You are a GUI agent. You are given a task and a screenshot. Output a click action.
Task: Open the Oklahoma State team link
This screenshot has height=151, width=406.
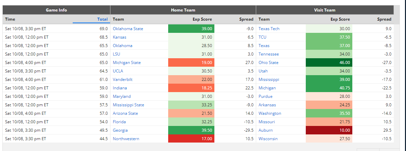(x=128, y=29)
